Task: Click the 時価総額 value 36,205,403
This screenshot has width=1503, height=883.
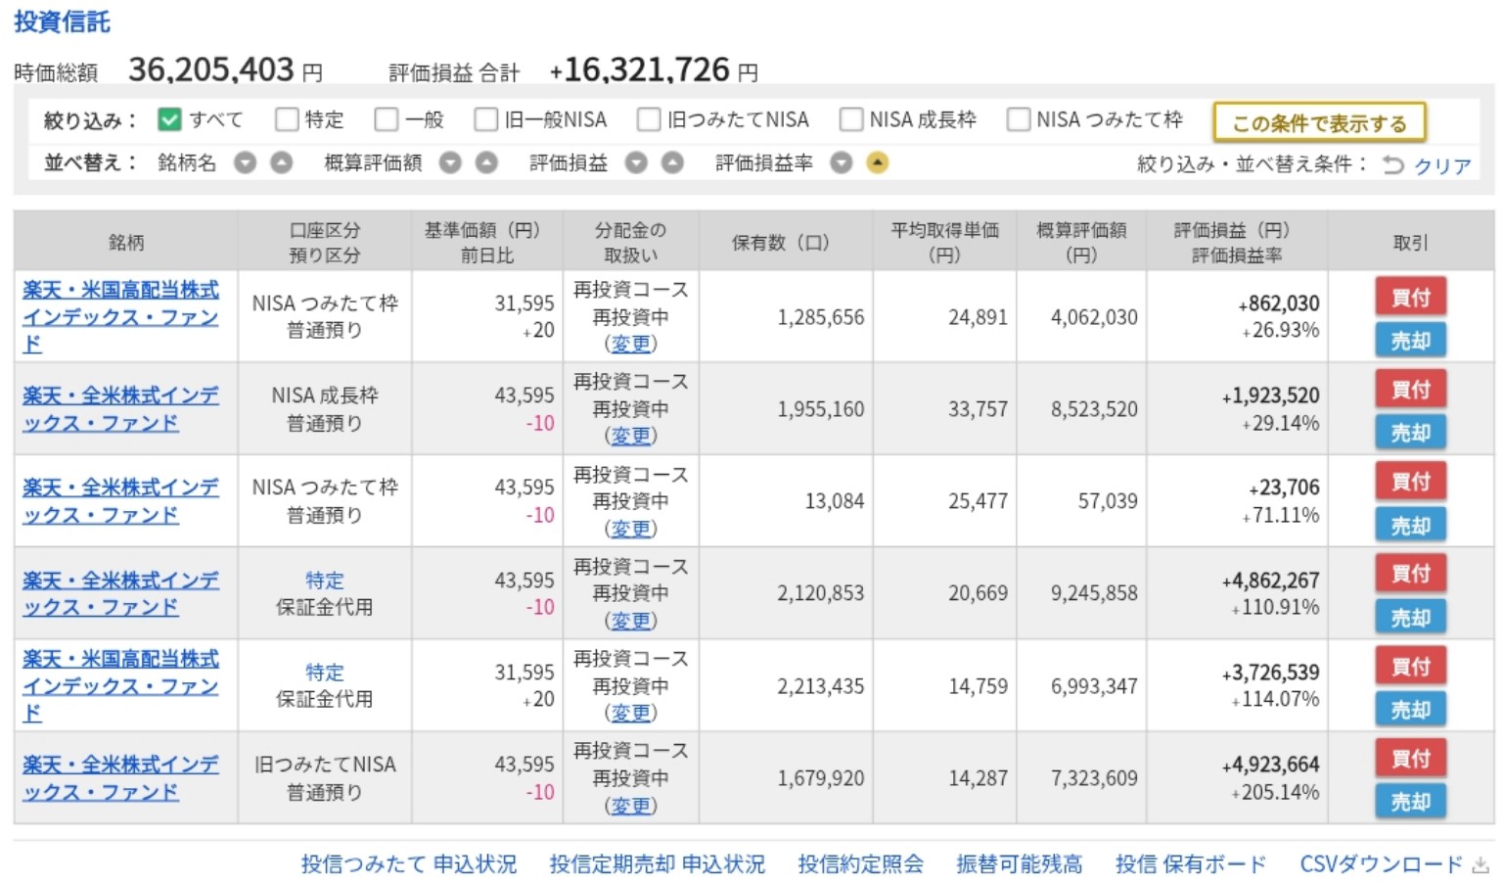Action: pyautogui.click(x=211, y=70)
